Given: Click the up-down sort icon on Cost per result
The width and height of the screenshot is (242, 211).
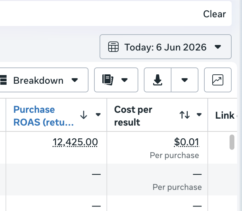Looking at the screenshot, I should [x=185, y=115].
